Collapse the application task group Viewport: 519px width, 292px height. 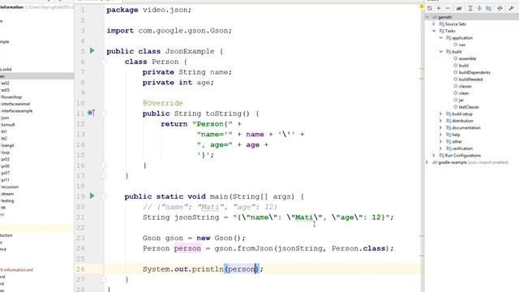pyautogui.click(x=441, y=38)
